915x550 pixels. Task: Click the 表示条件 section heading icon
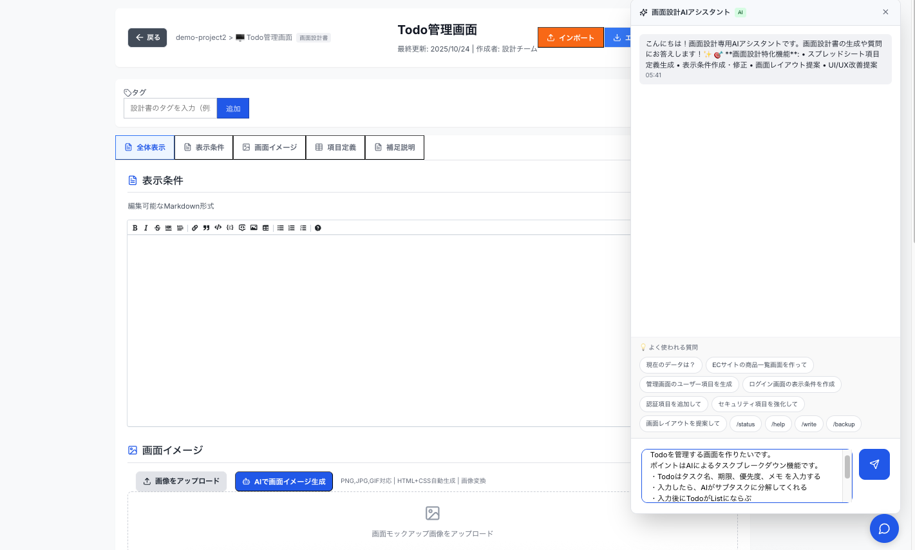coord(133,180)
